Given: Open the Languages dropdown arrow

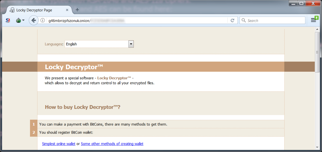Looking at the screenshot, I should (131, 44).
